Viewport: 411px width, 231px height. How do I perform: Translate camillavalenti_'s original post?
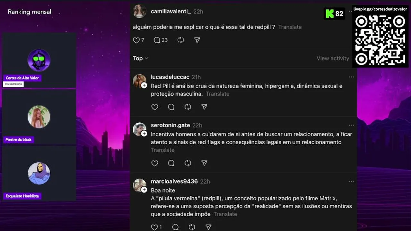point(290,27)
